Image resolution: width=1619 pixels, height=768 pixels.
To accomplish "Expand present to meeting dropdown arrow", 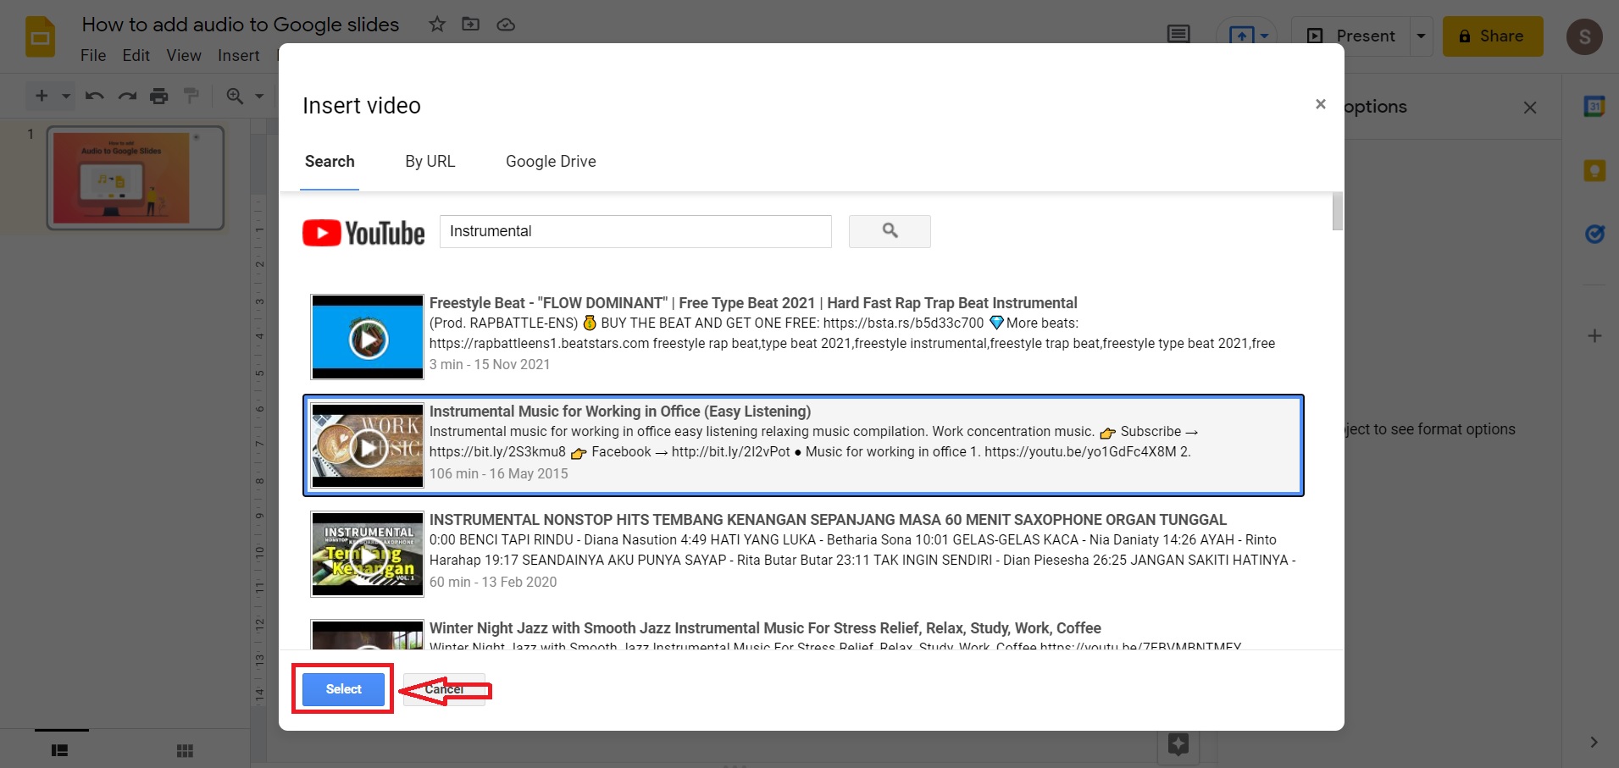I will [1265, 36].
